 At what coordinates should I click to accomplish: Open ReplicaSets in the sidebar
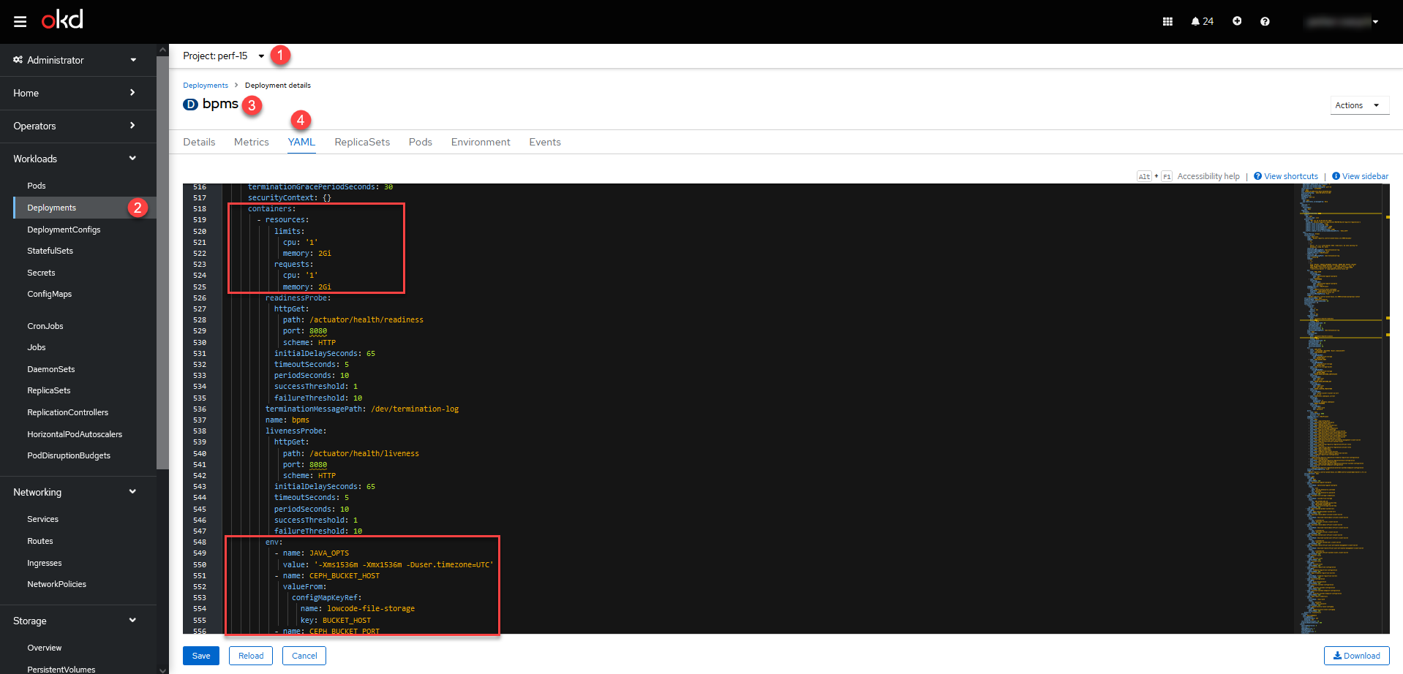click(x=49, y=390)
